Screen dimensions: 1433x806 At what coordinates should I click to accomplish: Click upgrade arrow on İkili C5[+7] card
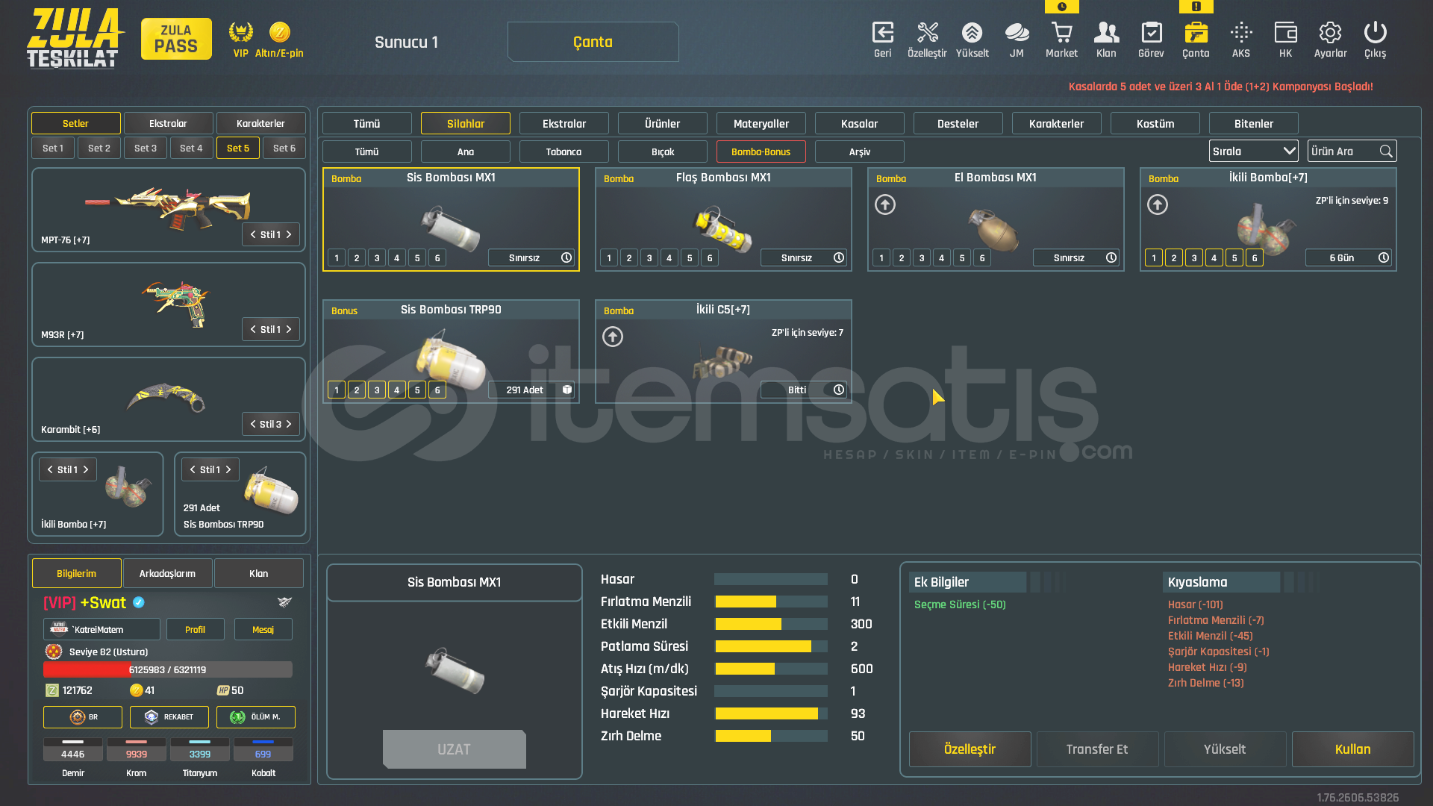pos(613,337)
